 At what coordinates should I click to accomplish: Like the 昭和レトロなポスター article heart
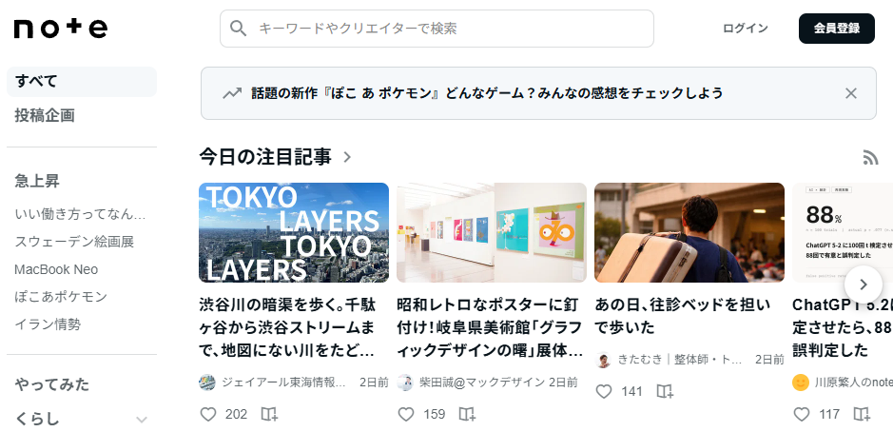[x=406, y=414]
